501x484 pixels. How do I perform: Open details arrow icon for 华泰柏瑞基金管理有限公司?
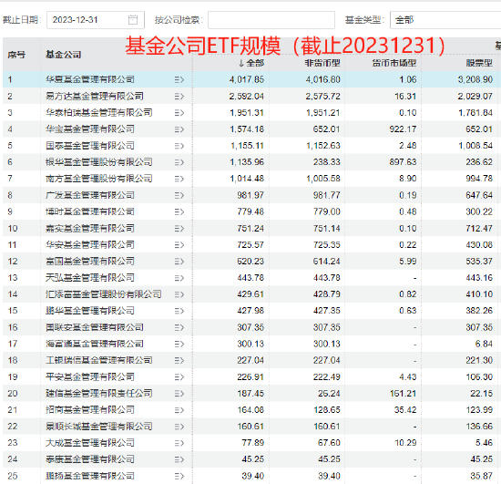179,113
